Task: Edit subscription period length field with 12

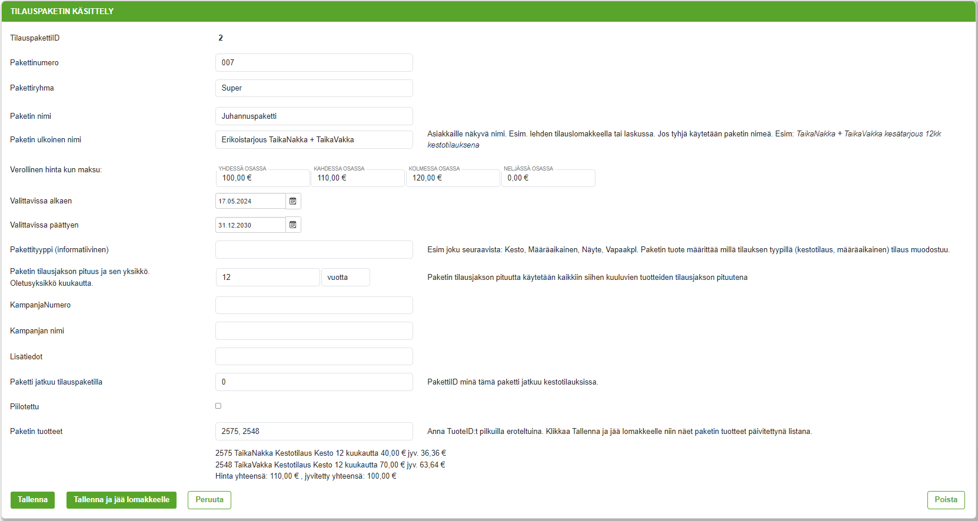Action: click(x=268, y=277)
